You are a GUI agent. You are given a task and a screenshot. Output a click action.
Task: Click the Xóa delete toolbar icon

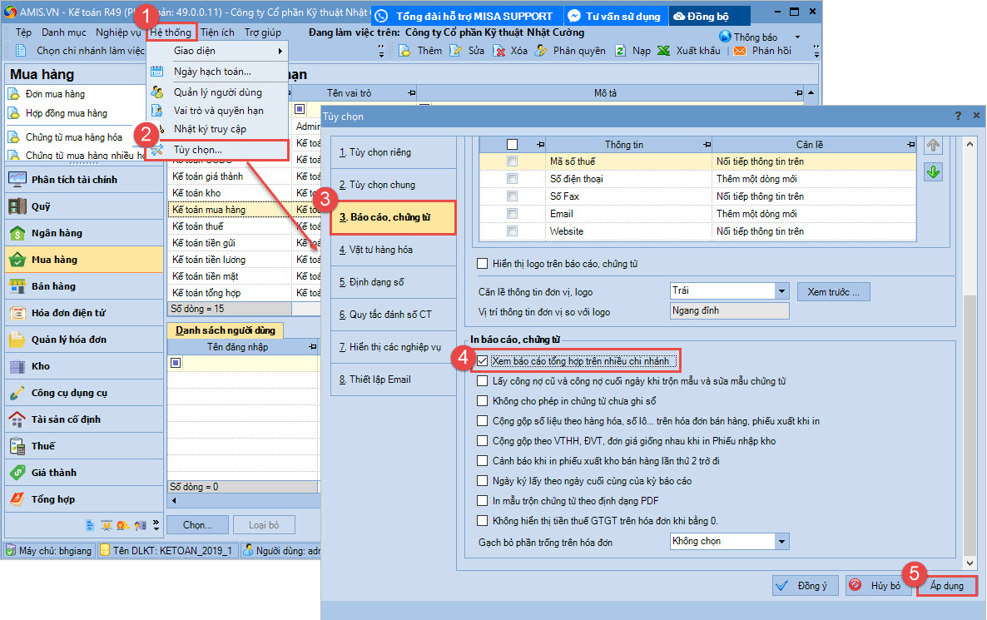(499, 51)
